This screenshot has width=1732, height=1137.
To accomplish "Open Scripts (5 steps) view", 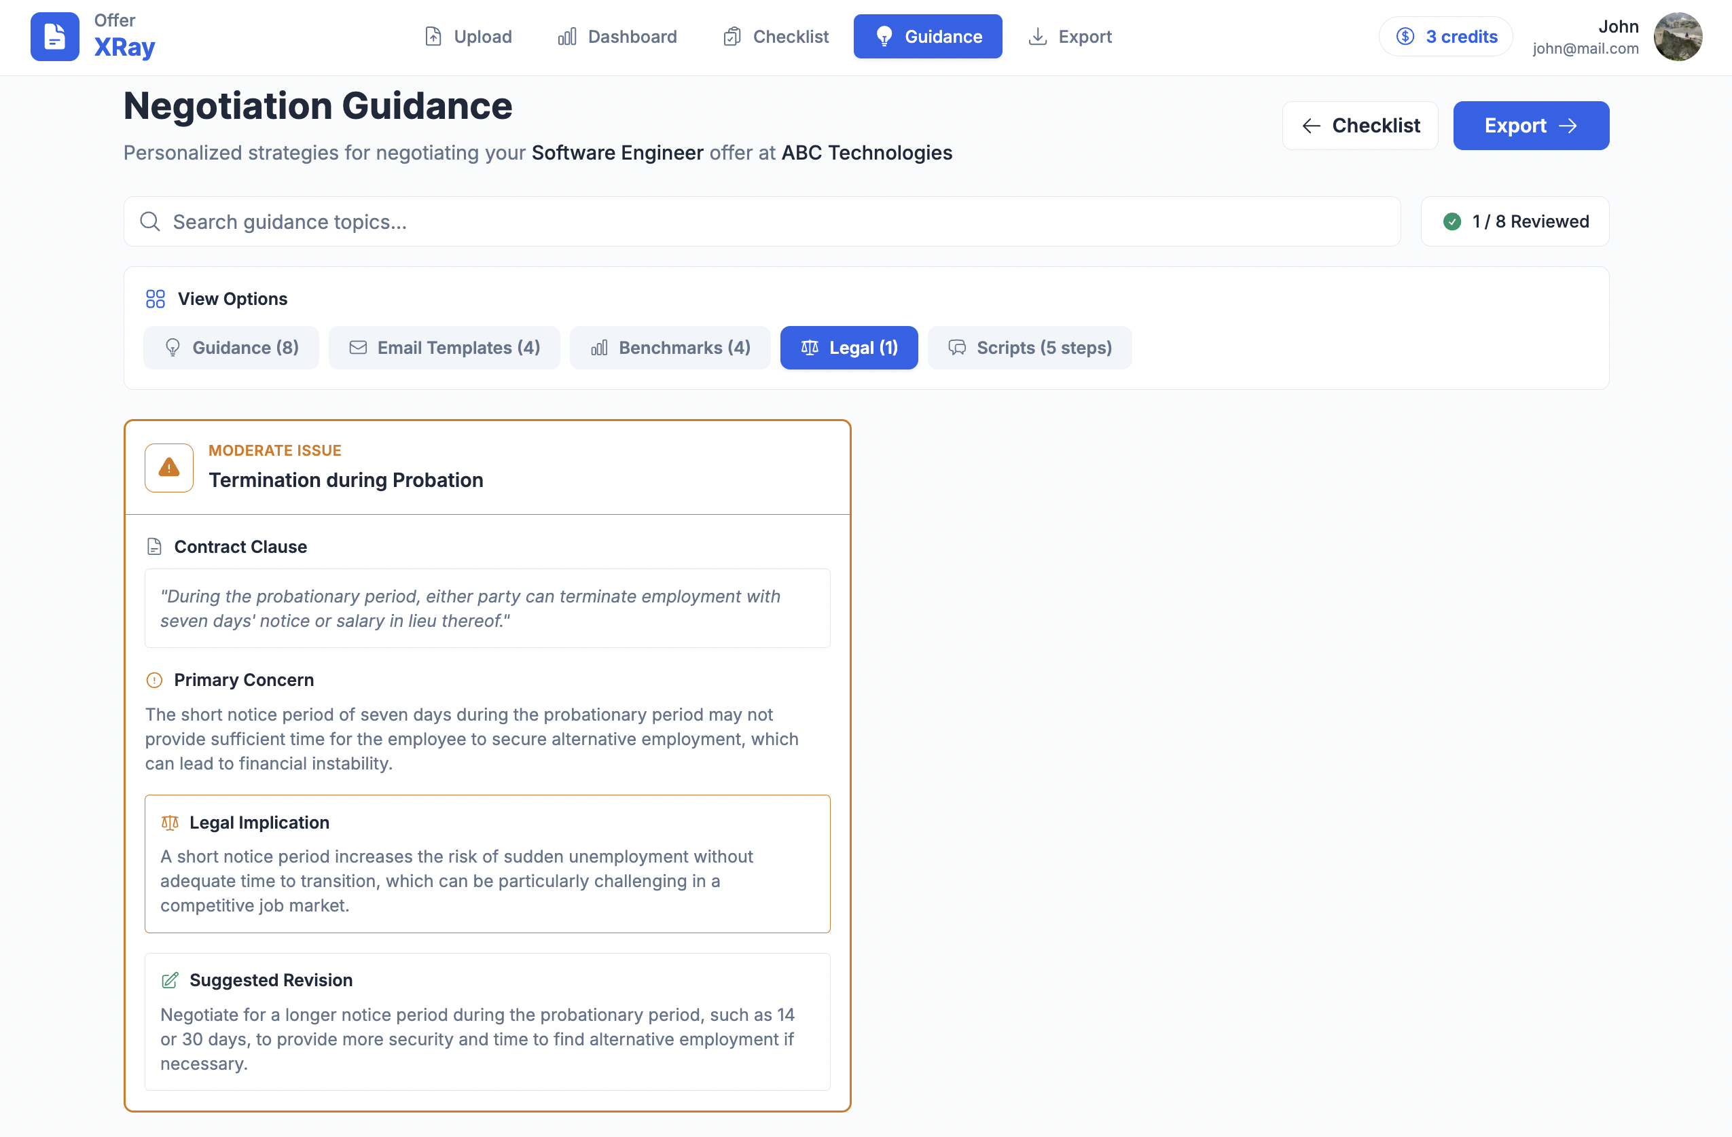I will (x=1030, y=348).
